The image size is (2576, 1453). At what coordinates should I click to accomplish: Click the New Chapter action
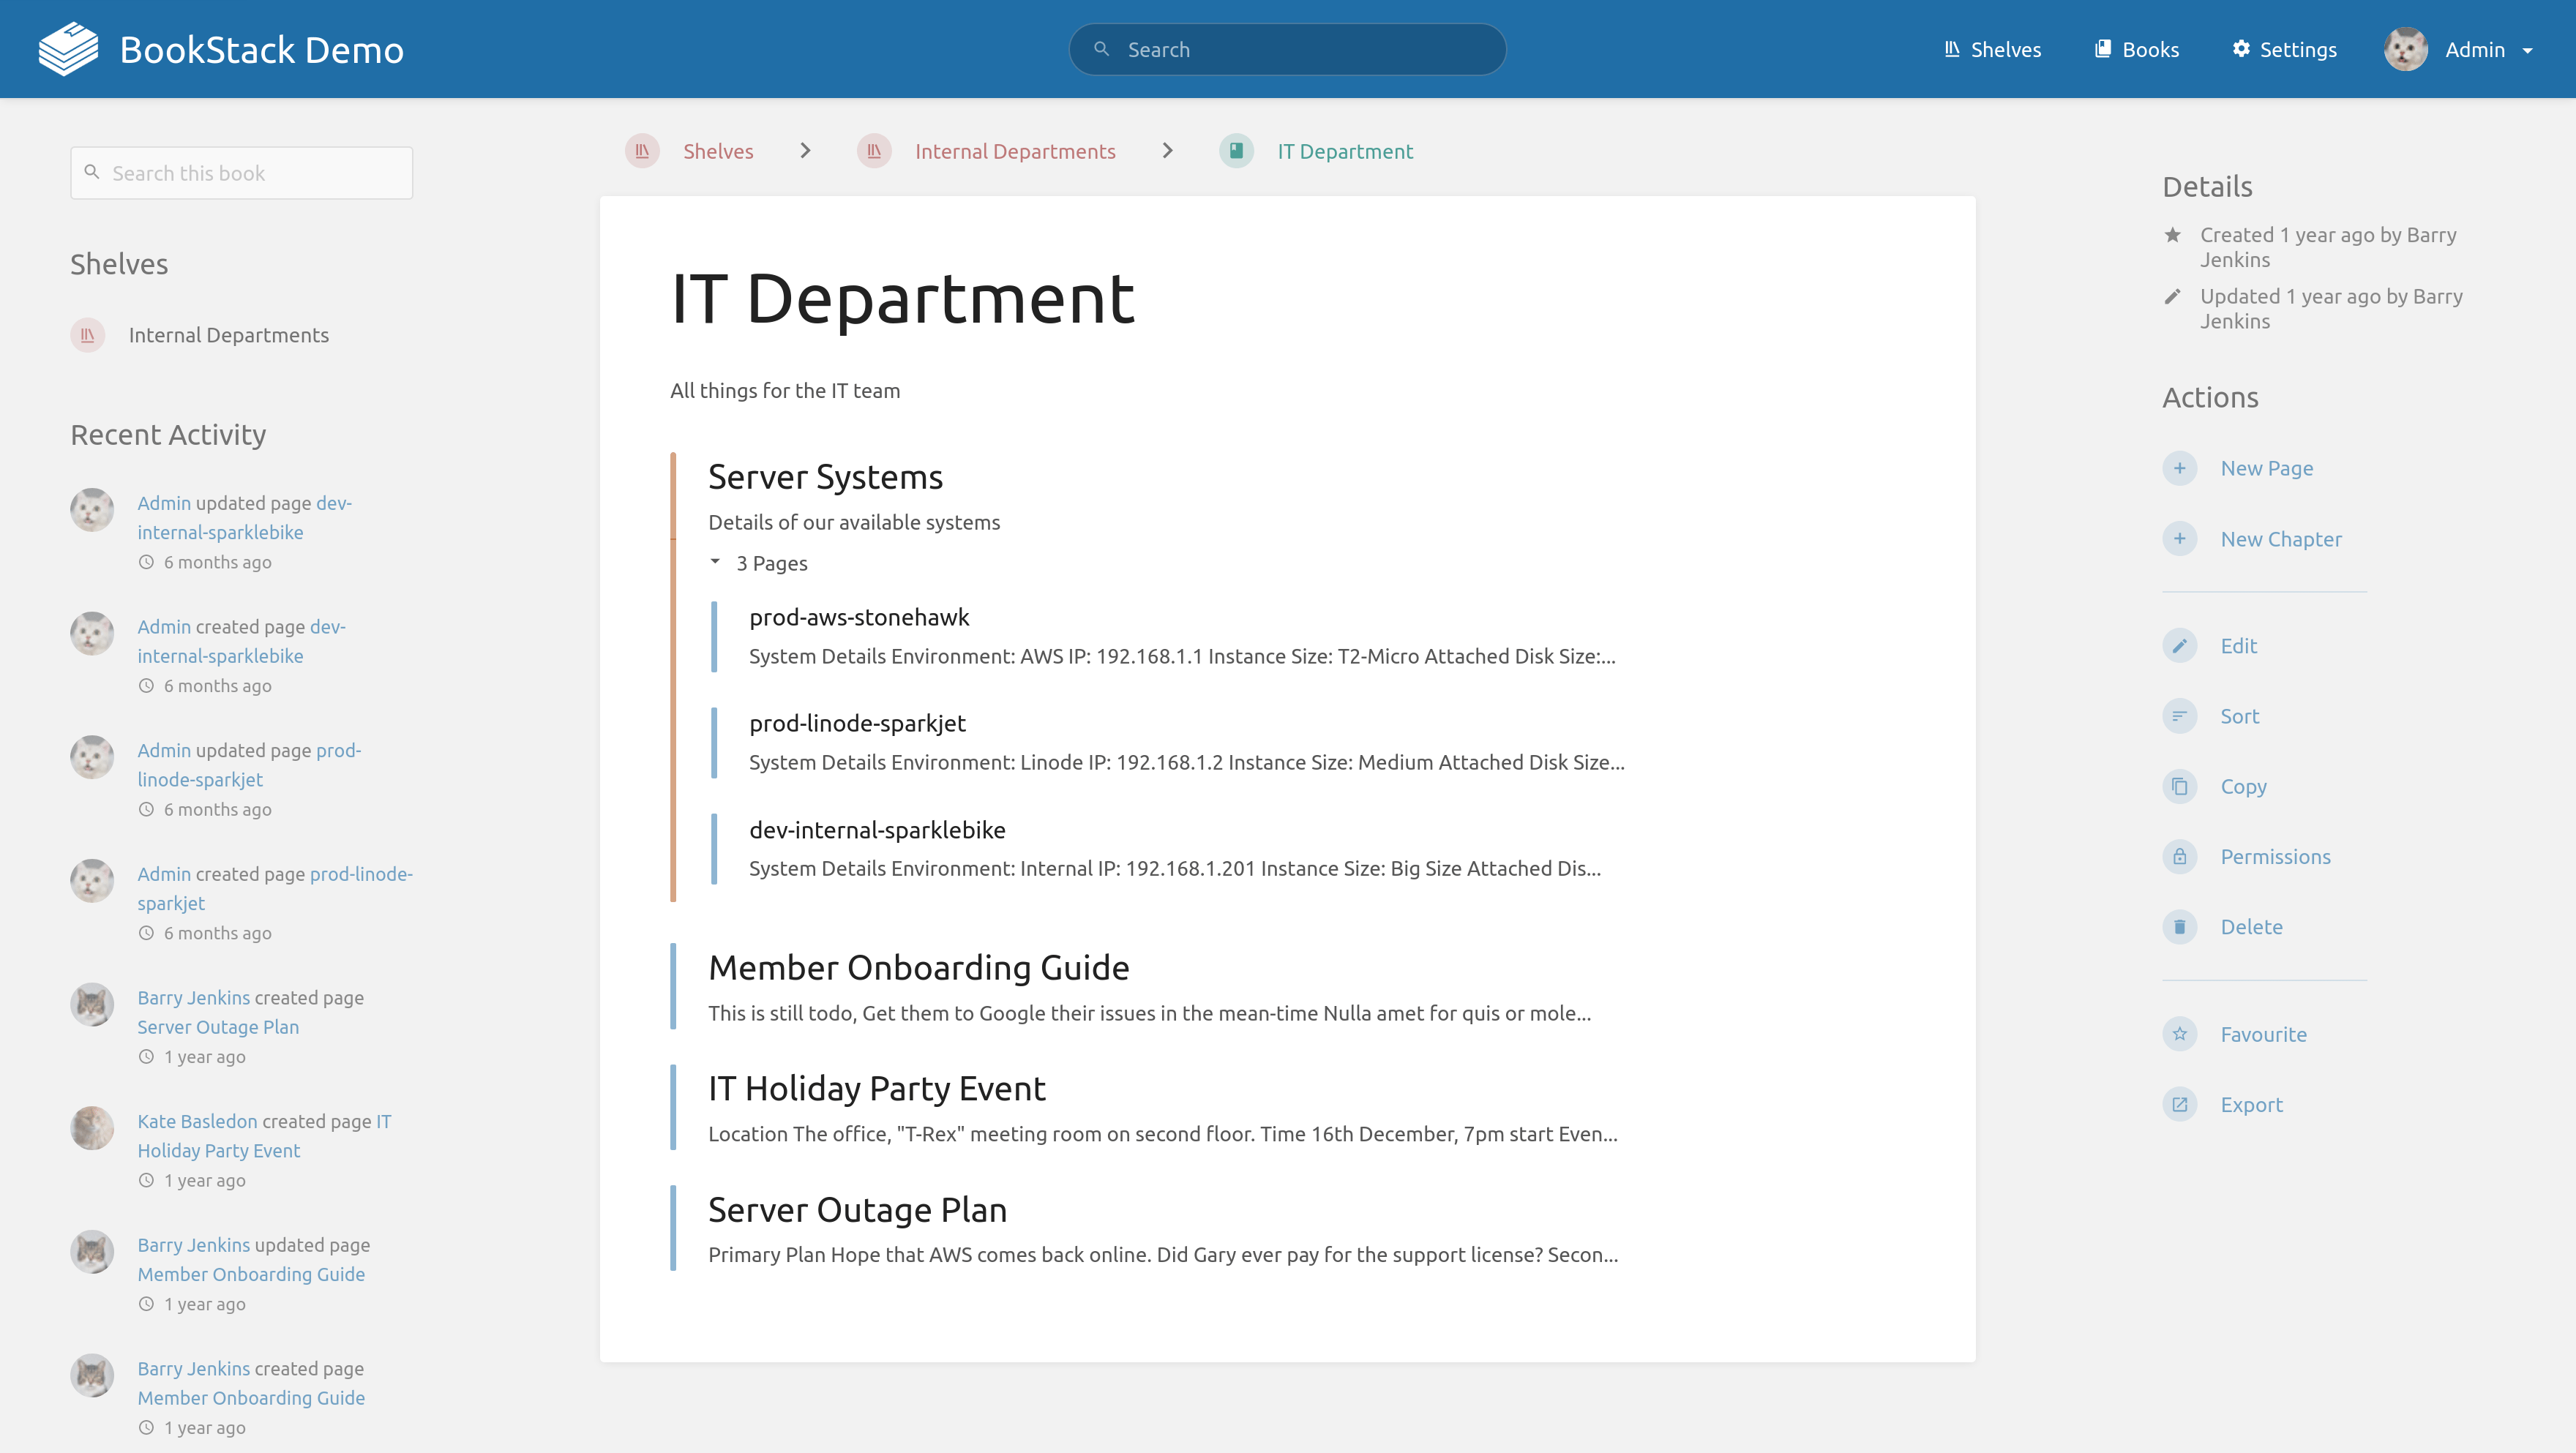click(2280, 539)
